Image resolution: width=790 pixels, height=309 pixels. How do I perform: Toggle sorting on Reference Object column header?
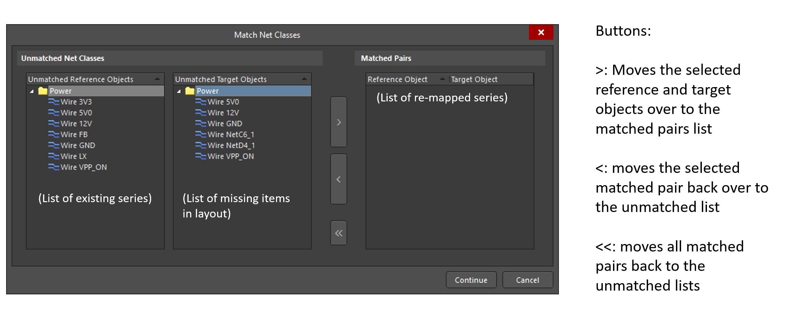398,79
